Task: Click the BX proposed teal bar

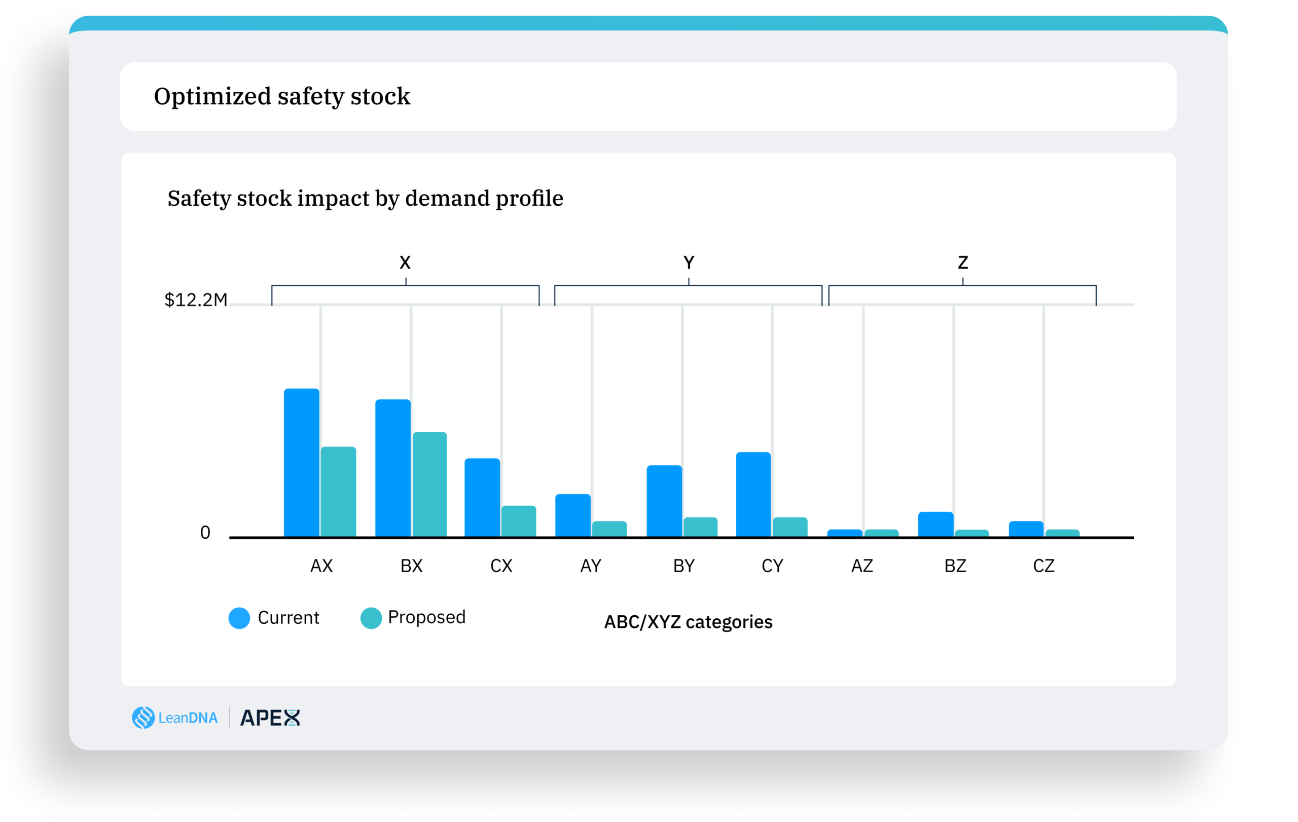Action: coord(429,484)
